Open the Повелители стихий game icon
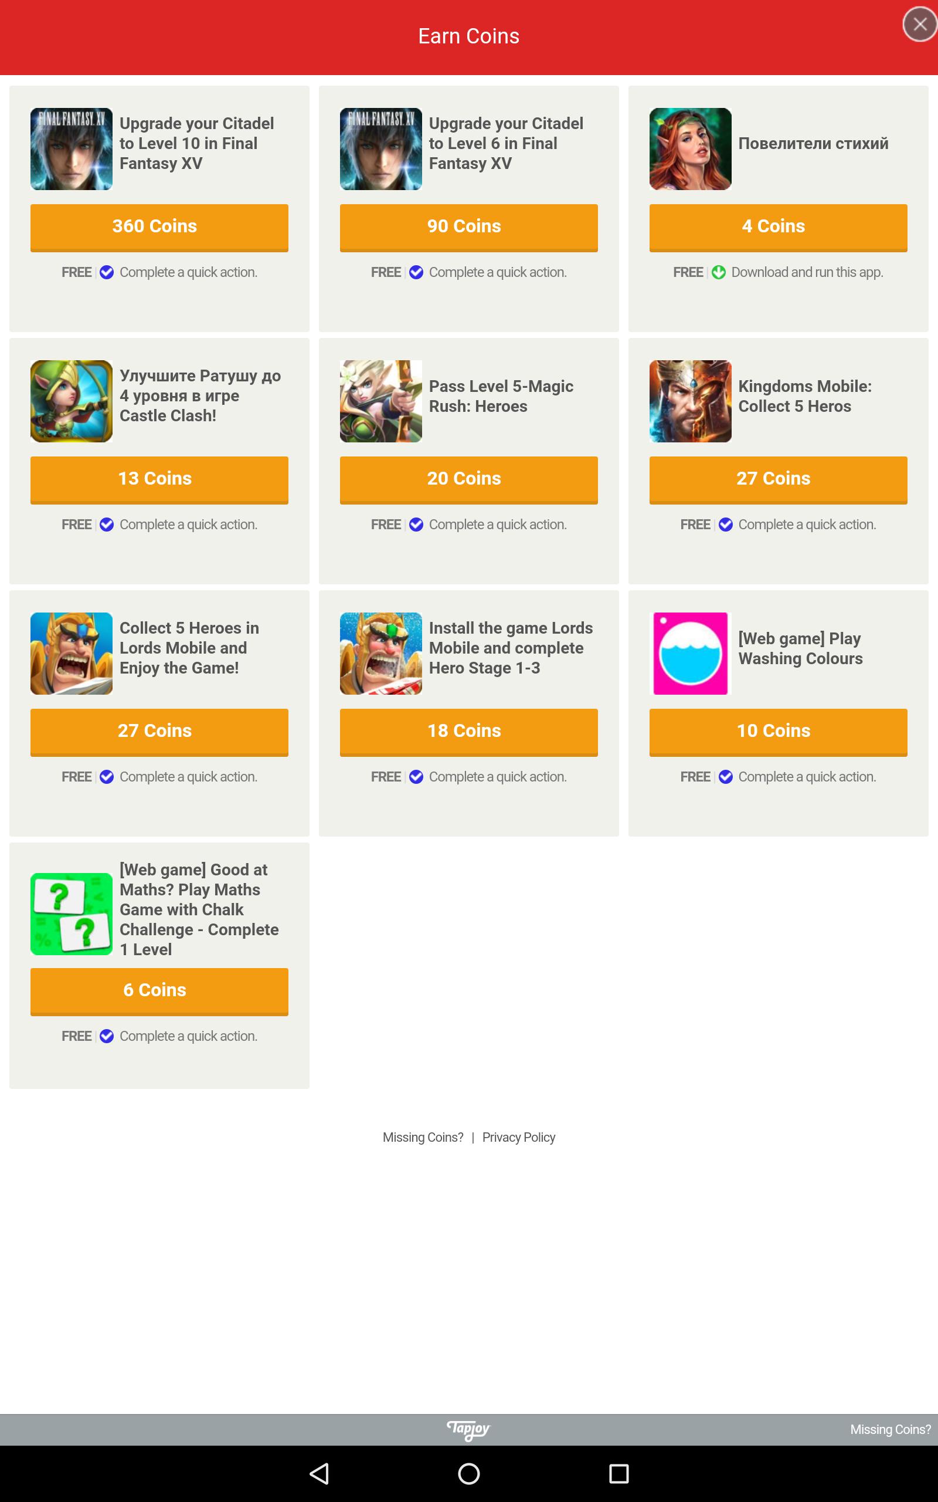This screenshot has height=1502, width=938. (x=691, y=149)
